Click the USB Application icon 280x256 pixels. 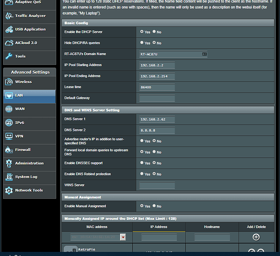pyautogui.click(x=9, y=29)
